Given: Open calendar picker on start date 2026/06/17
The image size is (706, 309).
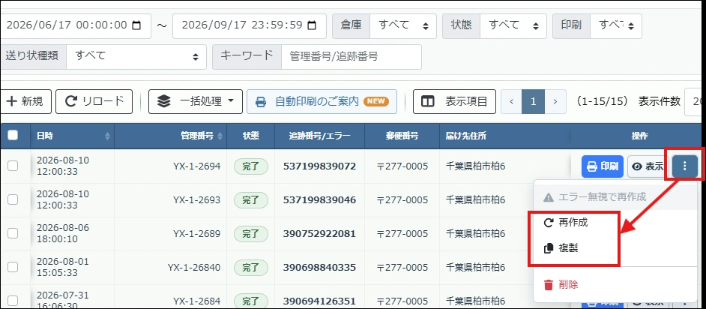Looking at the screenshot, I should (x=136, y=25).
